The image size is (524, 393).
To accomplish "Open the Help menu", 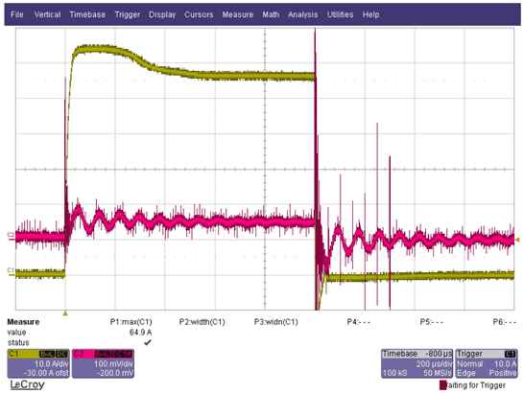I will (370, 14).
